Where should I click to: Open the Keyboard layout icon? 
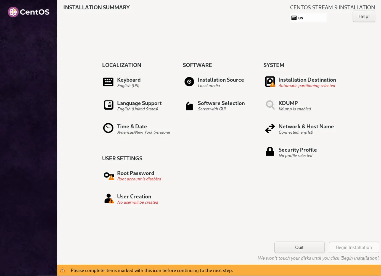pos(108,82)
